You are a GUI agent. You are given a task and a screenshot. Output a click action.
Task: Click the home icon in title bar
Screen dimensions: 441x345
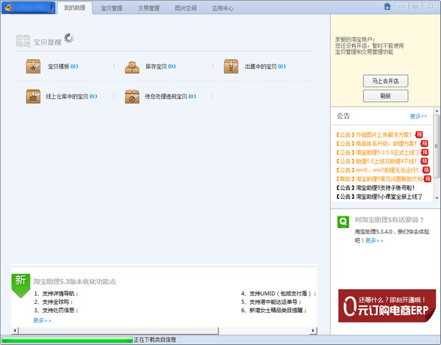(x=387, y=7)
